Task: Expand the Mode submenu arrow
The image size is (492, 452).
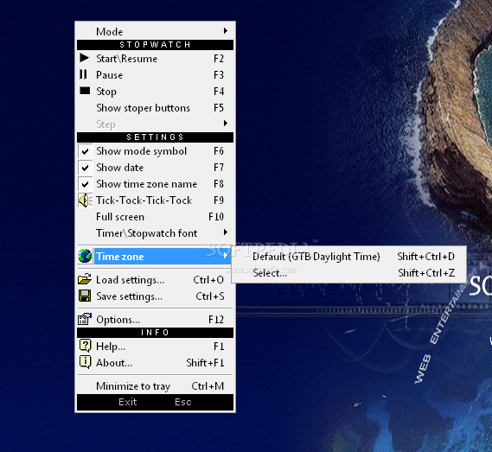Action: 226,31
